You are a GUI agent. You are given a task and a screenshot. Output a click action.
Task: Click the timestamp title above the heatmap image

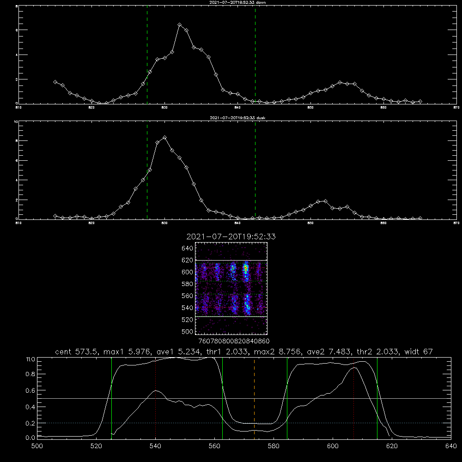(x=231, y=237)
